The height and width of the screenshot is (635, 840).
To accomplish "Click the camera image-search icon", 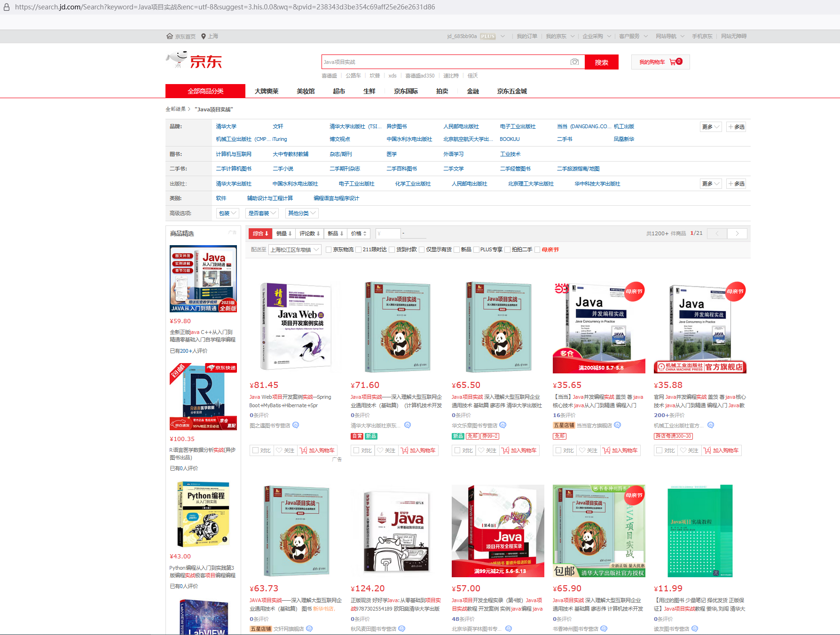I will pyautogui.click(x=574, y=62).
